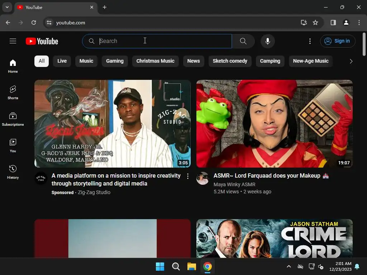Select the Camping filter chip
The width and height of the screenshot is (367, 275).
[270, 61]
